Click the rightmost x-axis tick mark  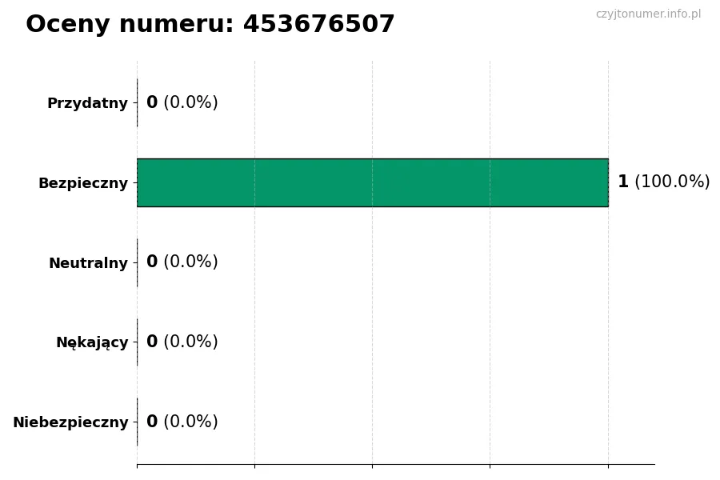pyautogui.click(x=608, y=465)
